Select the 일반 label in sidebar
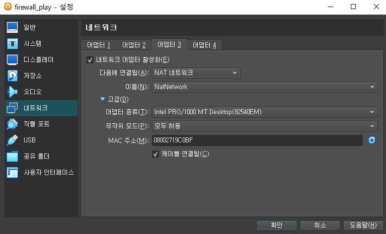This screenshot has width=386, height=234. [30, 27]
